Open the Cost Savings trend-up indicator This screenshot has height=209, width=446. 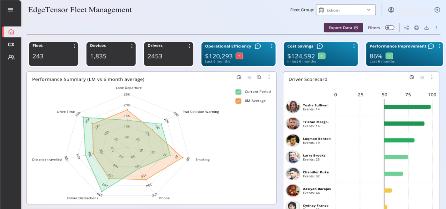point(321,56)
